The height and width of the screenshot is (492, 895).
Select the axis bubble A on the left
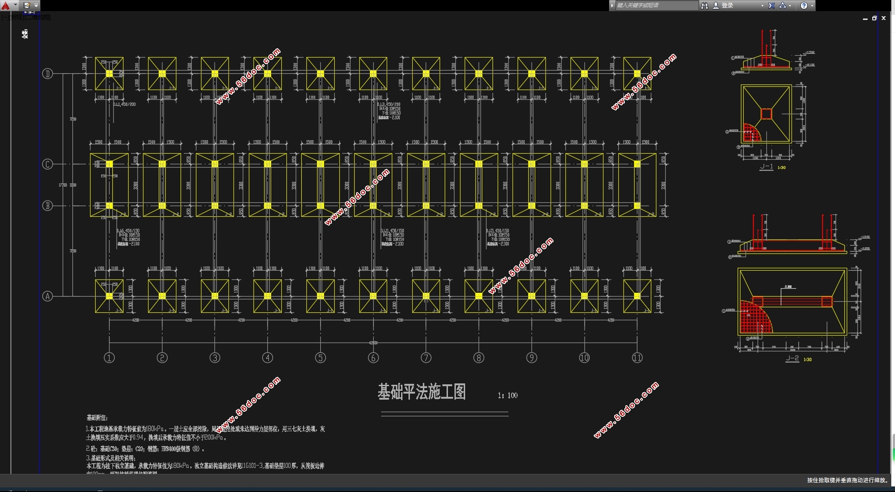[47, 296]
